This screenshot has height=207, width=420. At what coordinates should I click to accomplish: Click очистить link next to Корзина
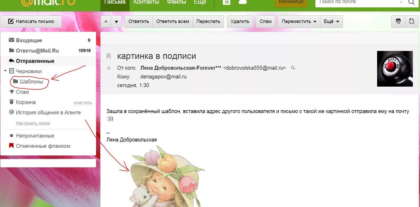pyautogui.click(x=83, y=102)
